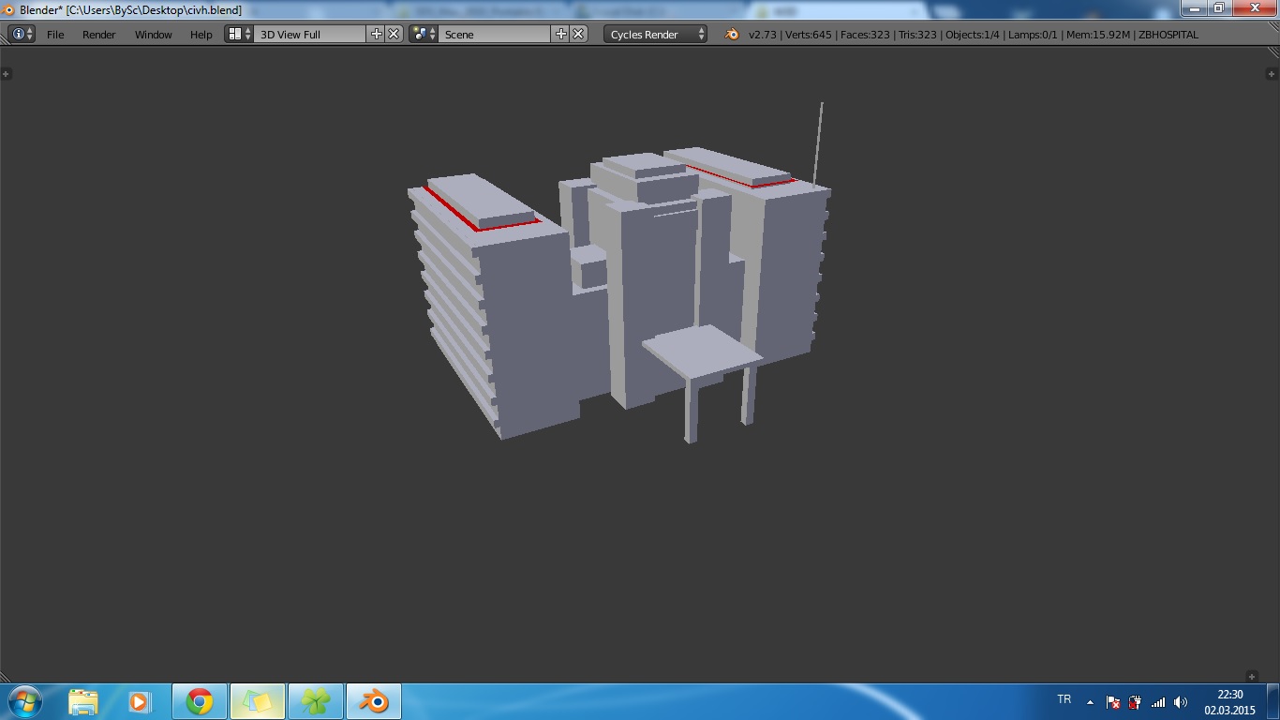This screenshot has height=720, width=1280.
Task: Expand the top-left viewport region toggle
Action: (6, 74)
